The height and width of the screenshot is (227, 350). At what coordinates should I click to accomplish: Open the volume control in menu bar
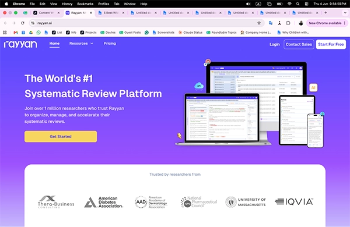coord(248,4)
